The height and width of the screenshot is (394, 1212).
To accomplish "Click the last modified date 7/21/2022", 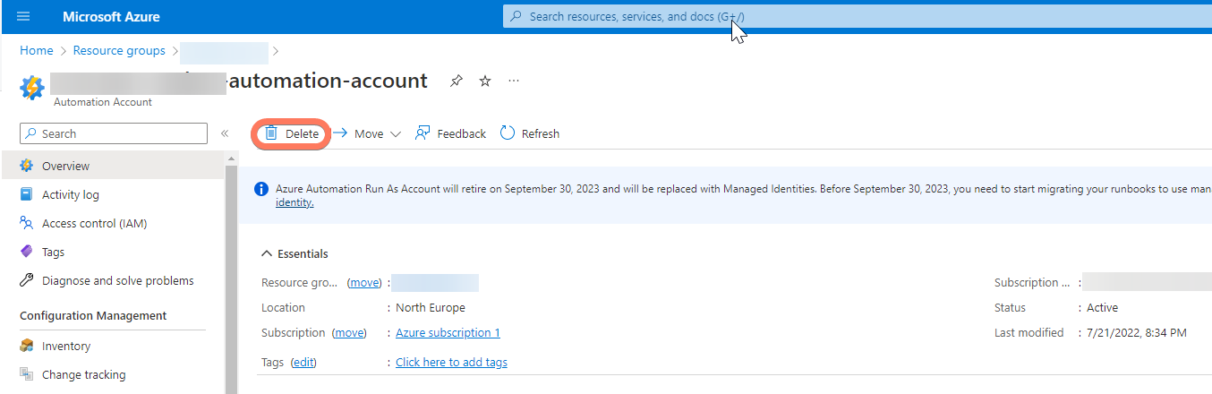I will click(1137, 332).
